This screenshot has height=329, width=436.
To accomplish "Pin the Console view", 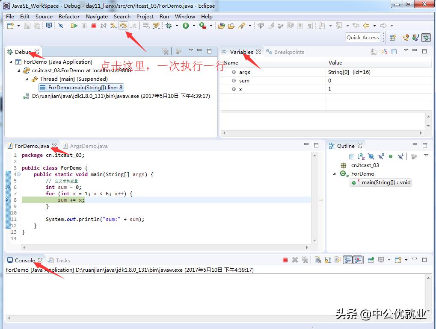I will click(x=371, y=260).
